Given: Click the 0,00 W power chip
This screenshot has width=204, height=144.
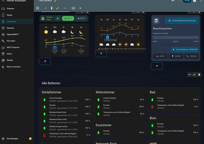Looking at the screenshot, I should (176, 56).
